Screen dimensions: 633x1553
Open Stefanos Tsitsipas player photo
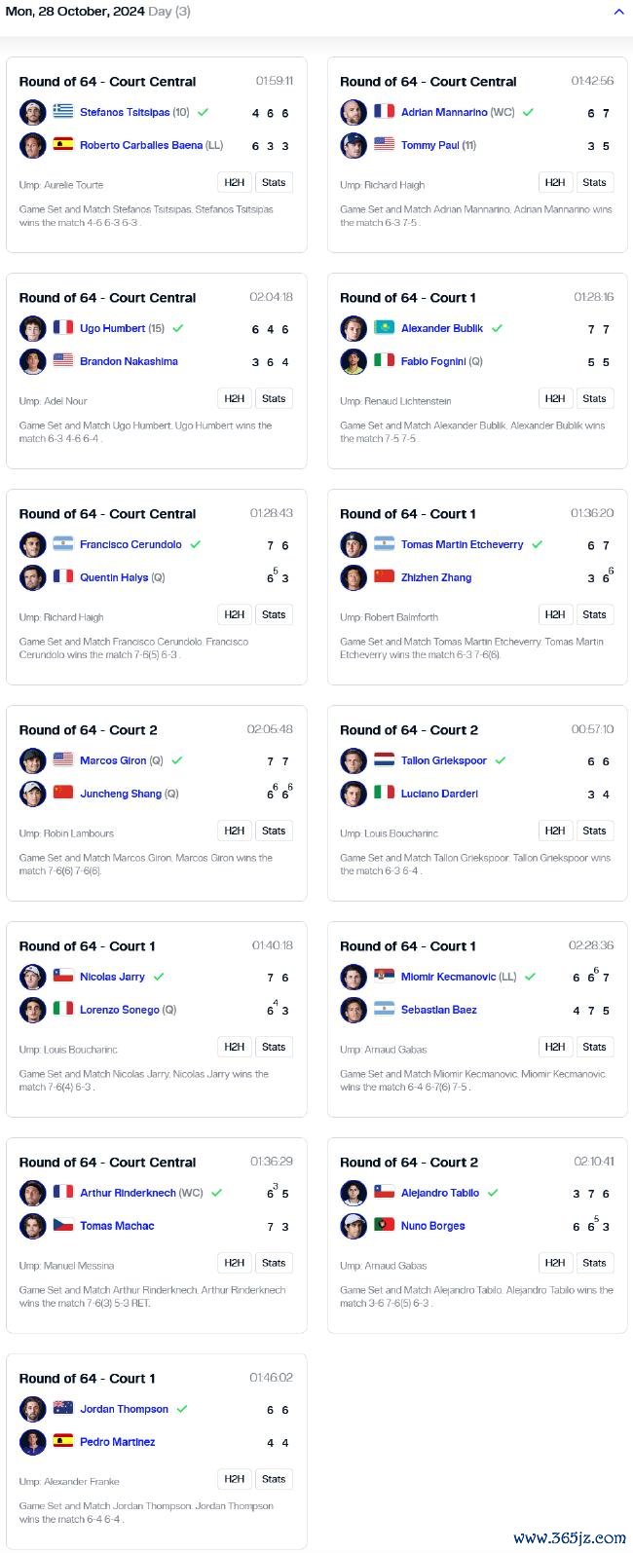pyautogui.click(x=33, y=112)
